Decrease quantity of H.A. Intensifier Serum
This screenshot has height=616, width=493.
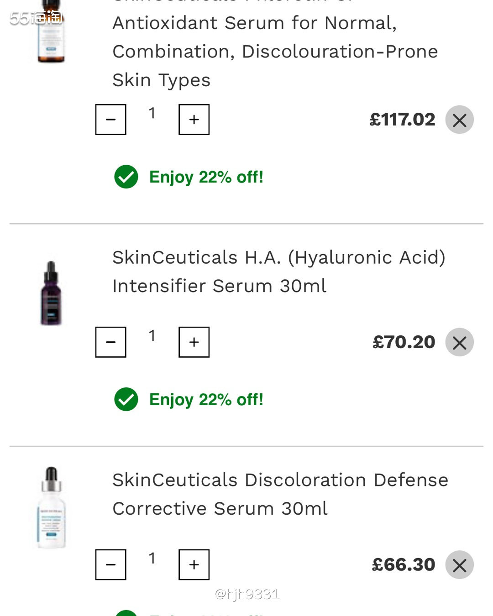(110, 342)
